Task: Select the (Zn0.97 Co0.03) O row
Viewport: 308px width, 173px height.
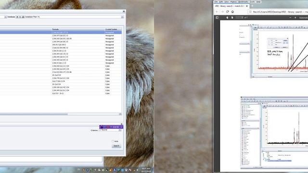Action: pos(61,36)
